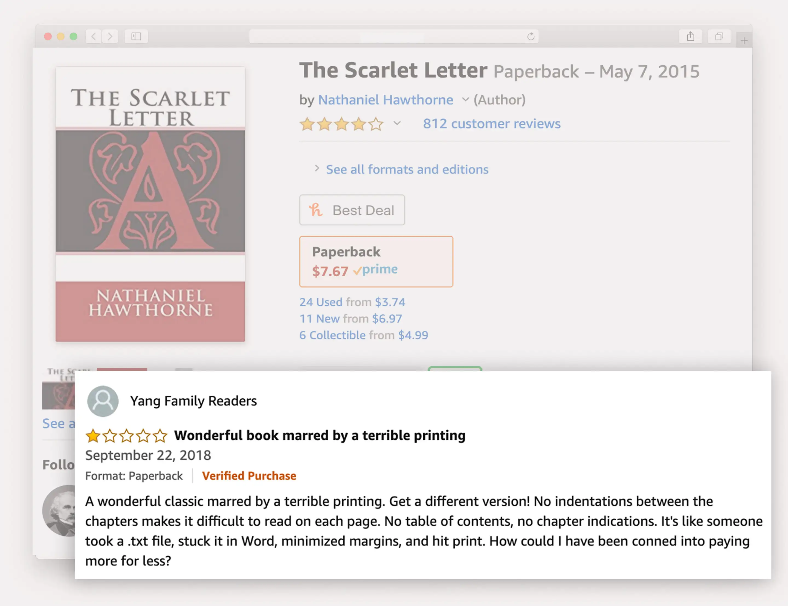The image size is (788, 606).
Task: Select the Paperback $7.67 format option
Action: tap(376, 262)
